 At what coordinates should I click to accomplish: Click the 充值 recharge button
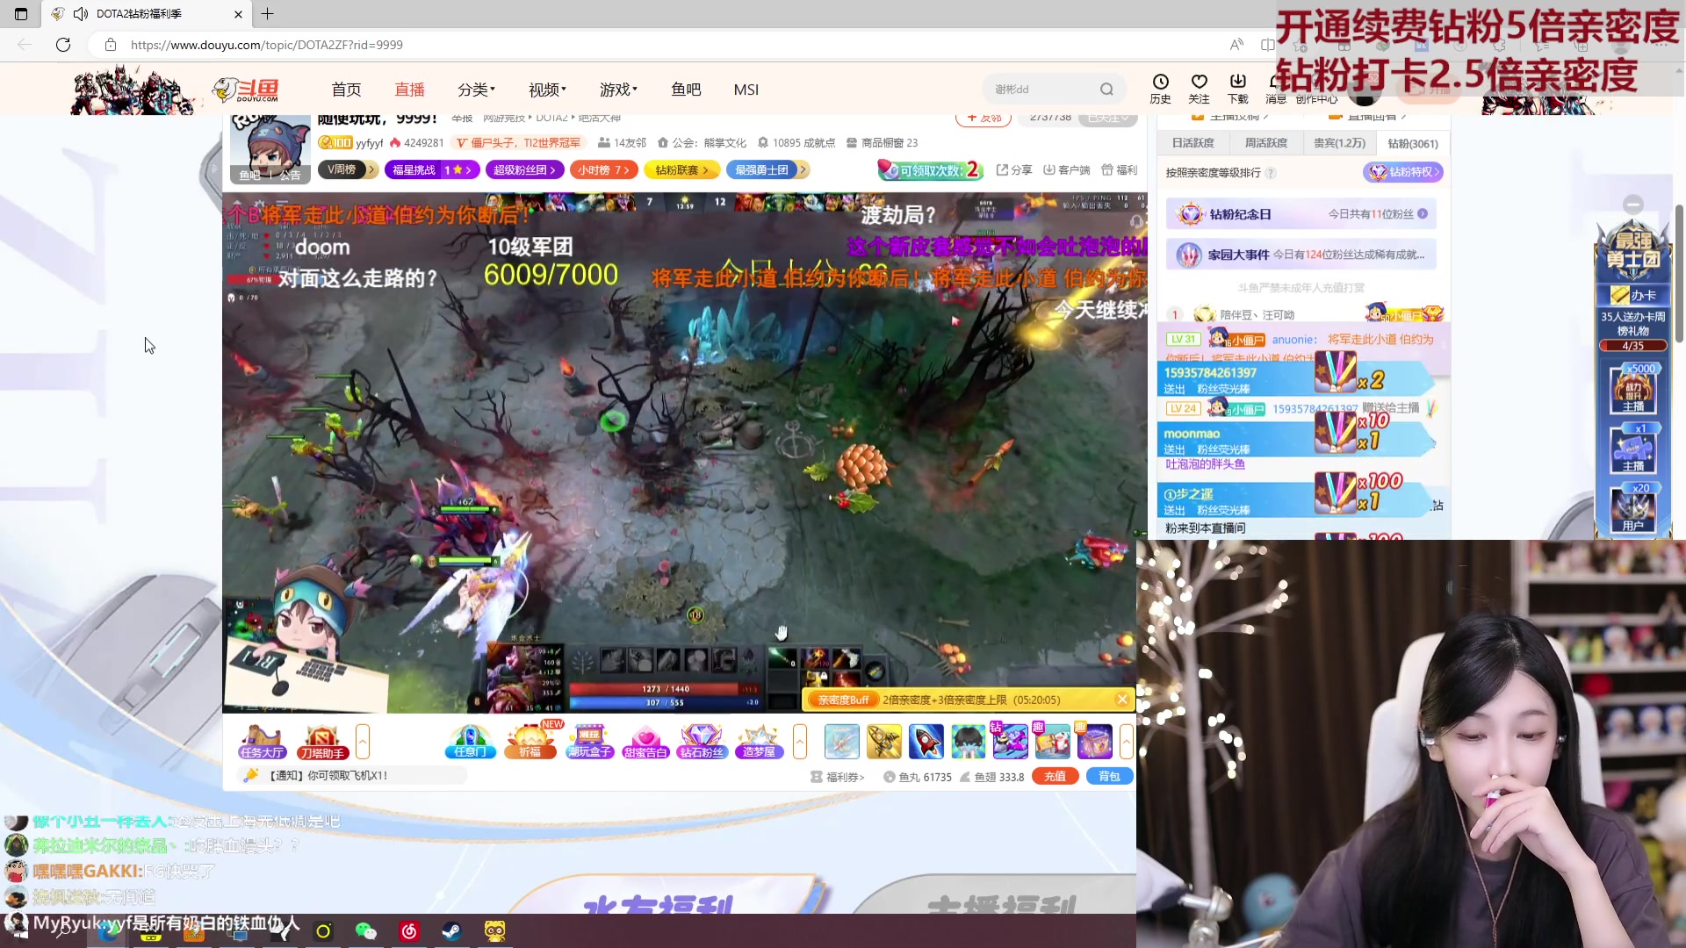coord(1055,776)
